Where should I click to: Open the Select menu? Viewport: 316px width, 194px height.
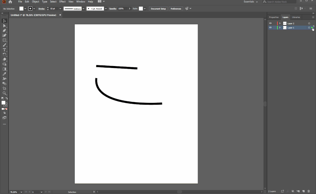pyautogui.click(x=53, y=2)
